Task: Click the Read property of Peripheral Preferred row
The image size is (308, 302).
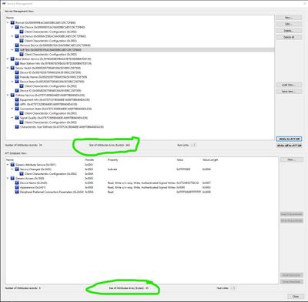Action: [111, 192]
